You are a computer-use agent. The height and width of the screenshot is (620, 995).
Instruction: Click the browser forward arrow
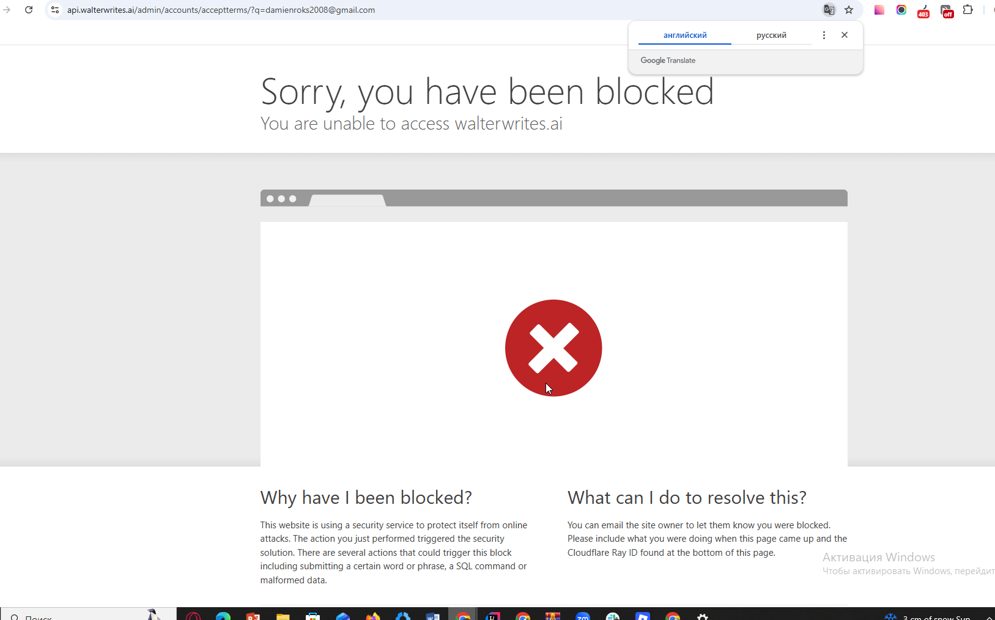tap(7, 10)
